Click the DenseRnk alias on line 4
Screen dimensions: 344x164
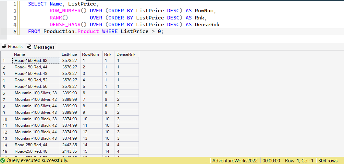click(207, 25)
